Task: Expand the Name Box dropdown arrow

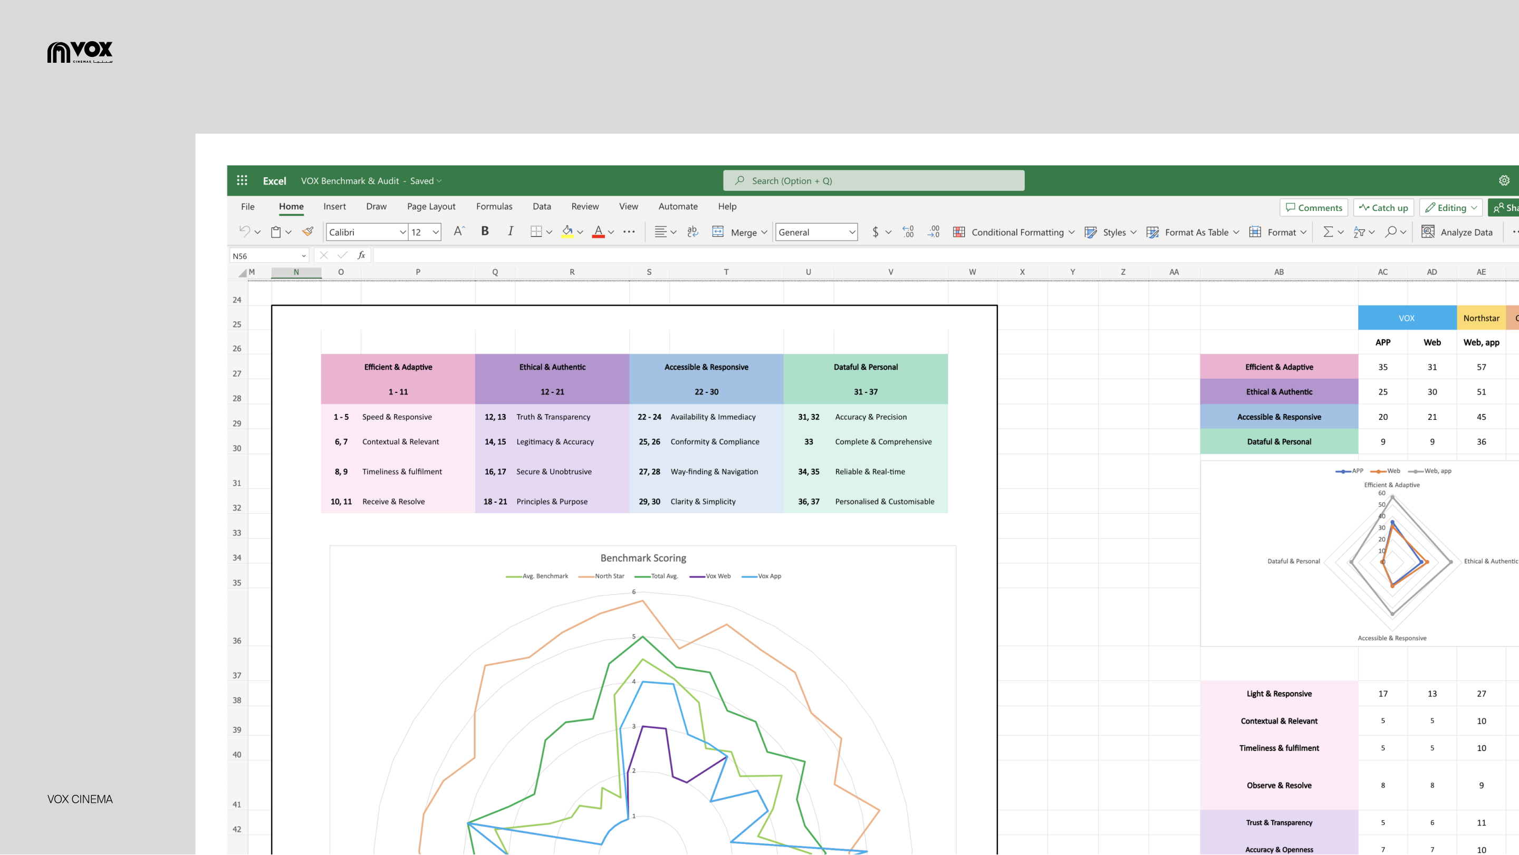Action: [304, 256]
